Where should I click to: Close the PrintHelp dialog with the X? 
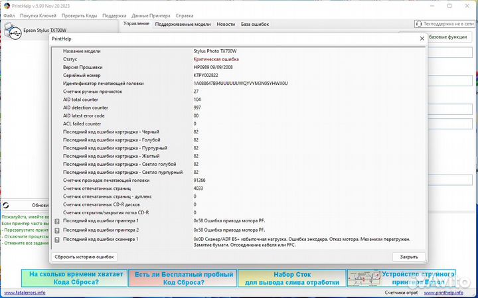coord(422,38)
